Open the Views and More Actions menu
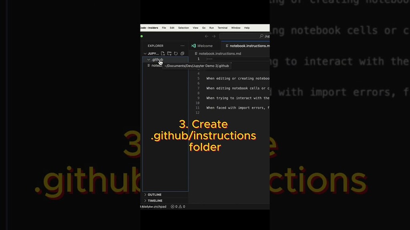 [182, 46]
